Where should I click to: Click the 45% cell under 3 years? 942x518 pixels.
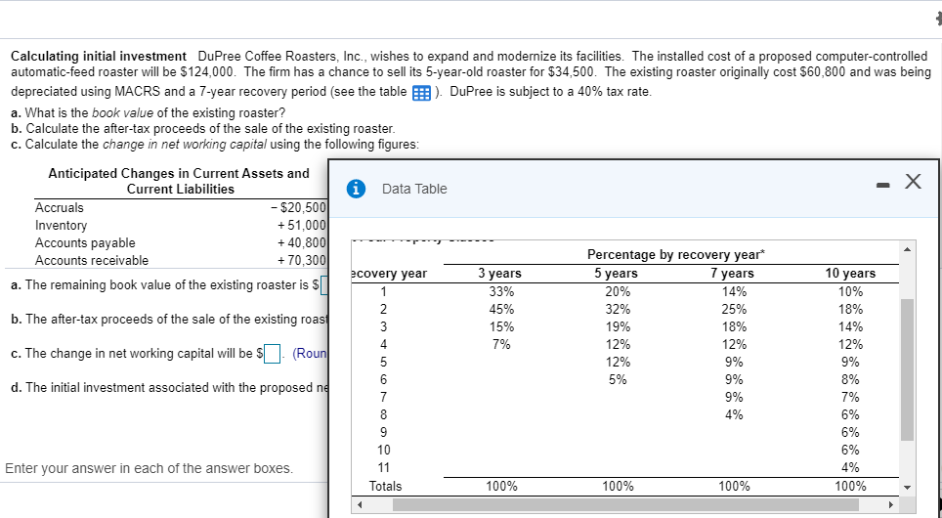tap(501, 310)
